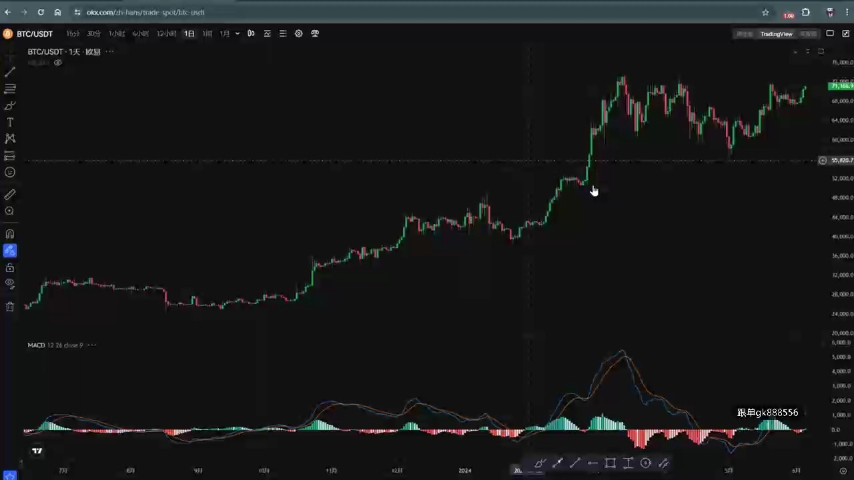Pick parallel channel in floating toolbar
The height and width of the screenshot is (480, 854).
pos(663,463)
